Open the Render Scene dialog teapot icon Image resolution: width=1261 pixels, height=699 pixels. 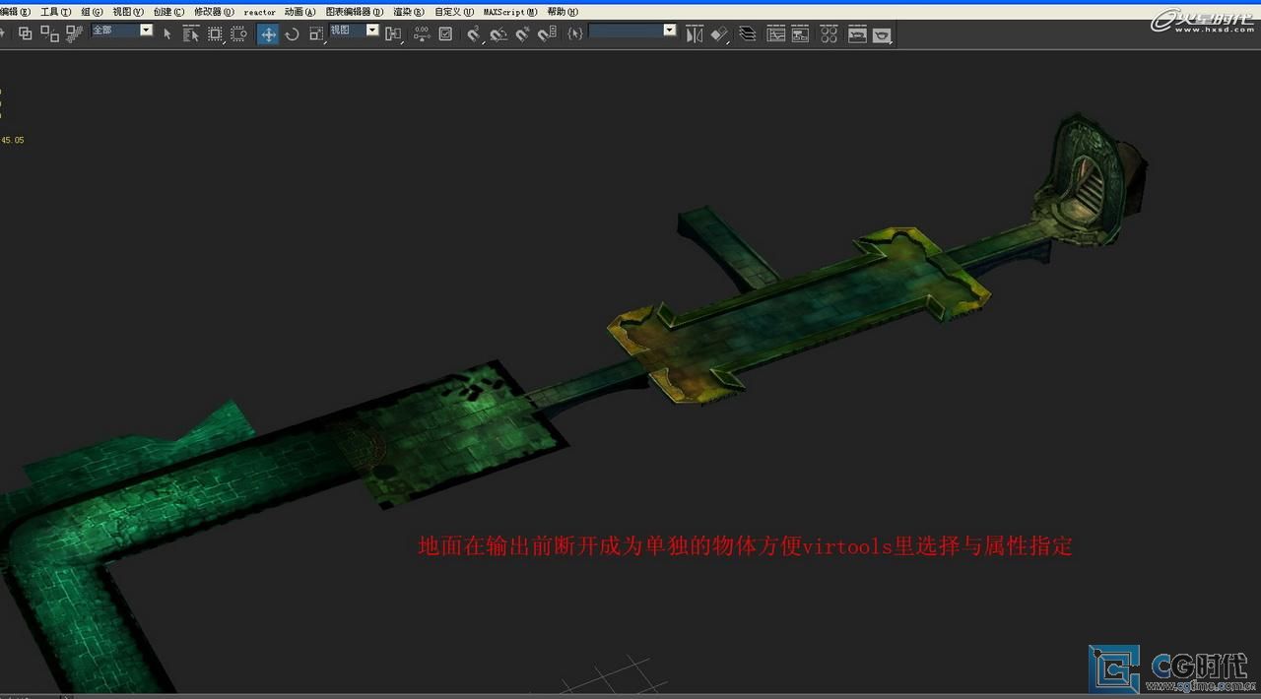(857, 33)
